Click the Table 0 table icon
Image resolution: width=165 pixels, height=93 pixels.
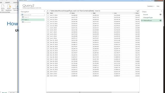[23, 17]
